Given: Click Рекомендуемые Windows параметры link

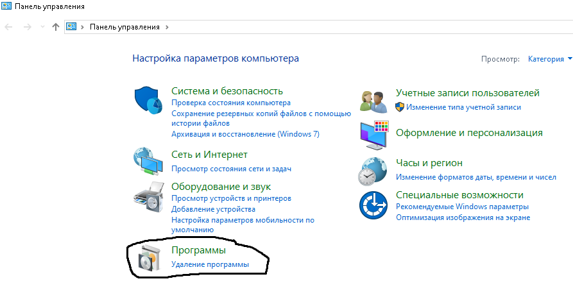Looking at the screenshot, I should 462,207.
